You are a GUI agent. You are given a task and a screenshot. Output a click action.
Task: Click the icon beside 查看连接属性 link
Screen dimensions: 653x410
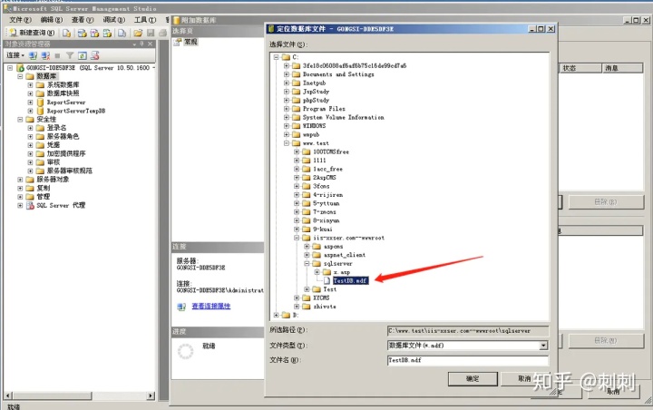coord(181,307)
